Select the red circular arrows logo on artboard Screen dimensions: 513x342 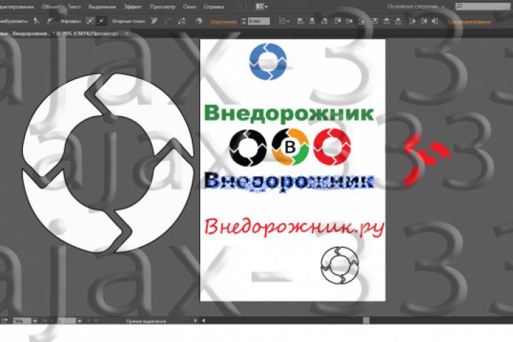[332, 147]
